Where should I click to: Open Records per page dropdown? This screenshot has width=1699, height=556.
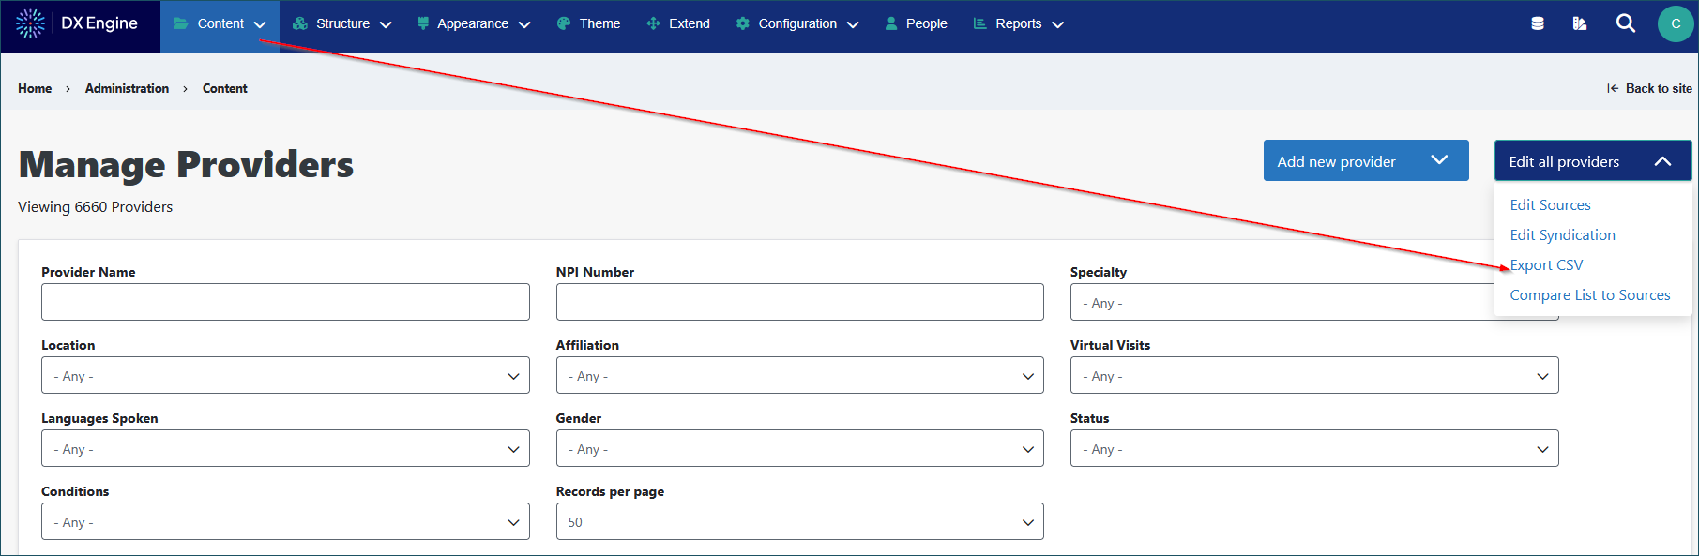pyautogui.click(x=799, y=521)
